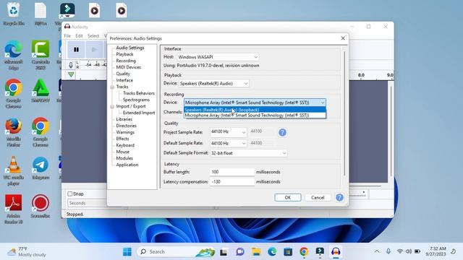463x260 pixels.
Task: Select Speakers (Realtek(R) Audio) (loopback) option
Action: click(x=255, y=110)
